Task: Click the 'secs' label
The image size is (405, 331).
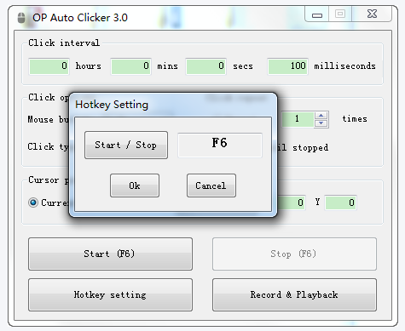Action: 243,66
